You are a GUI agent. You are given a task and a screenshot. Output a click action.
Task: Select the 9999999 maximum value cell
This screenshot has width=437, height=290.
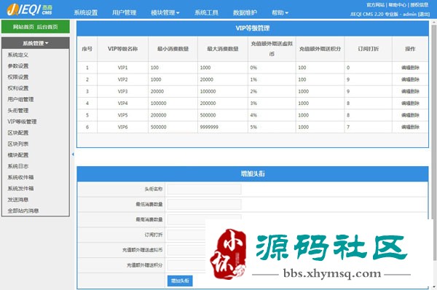click(223, 128)
